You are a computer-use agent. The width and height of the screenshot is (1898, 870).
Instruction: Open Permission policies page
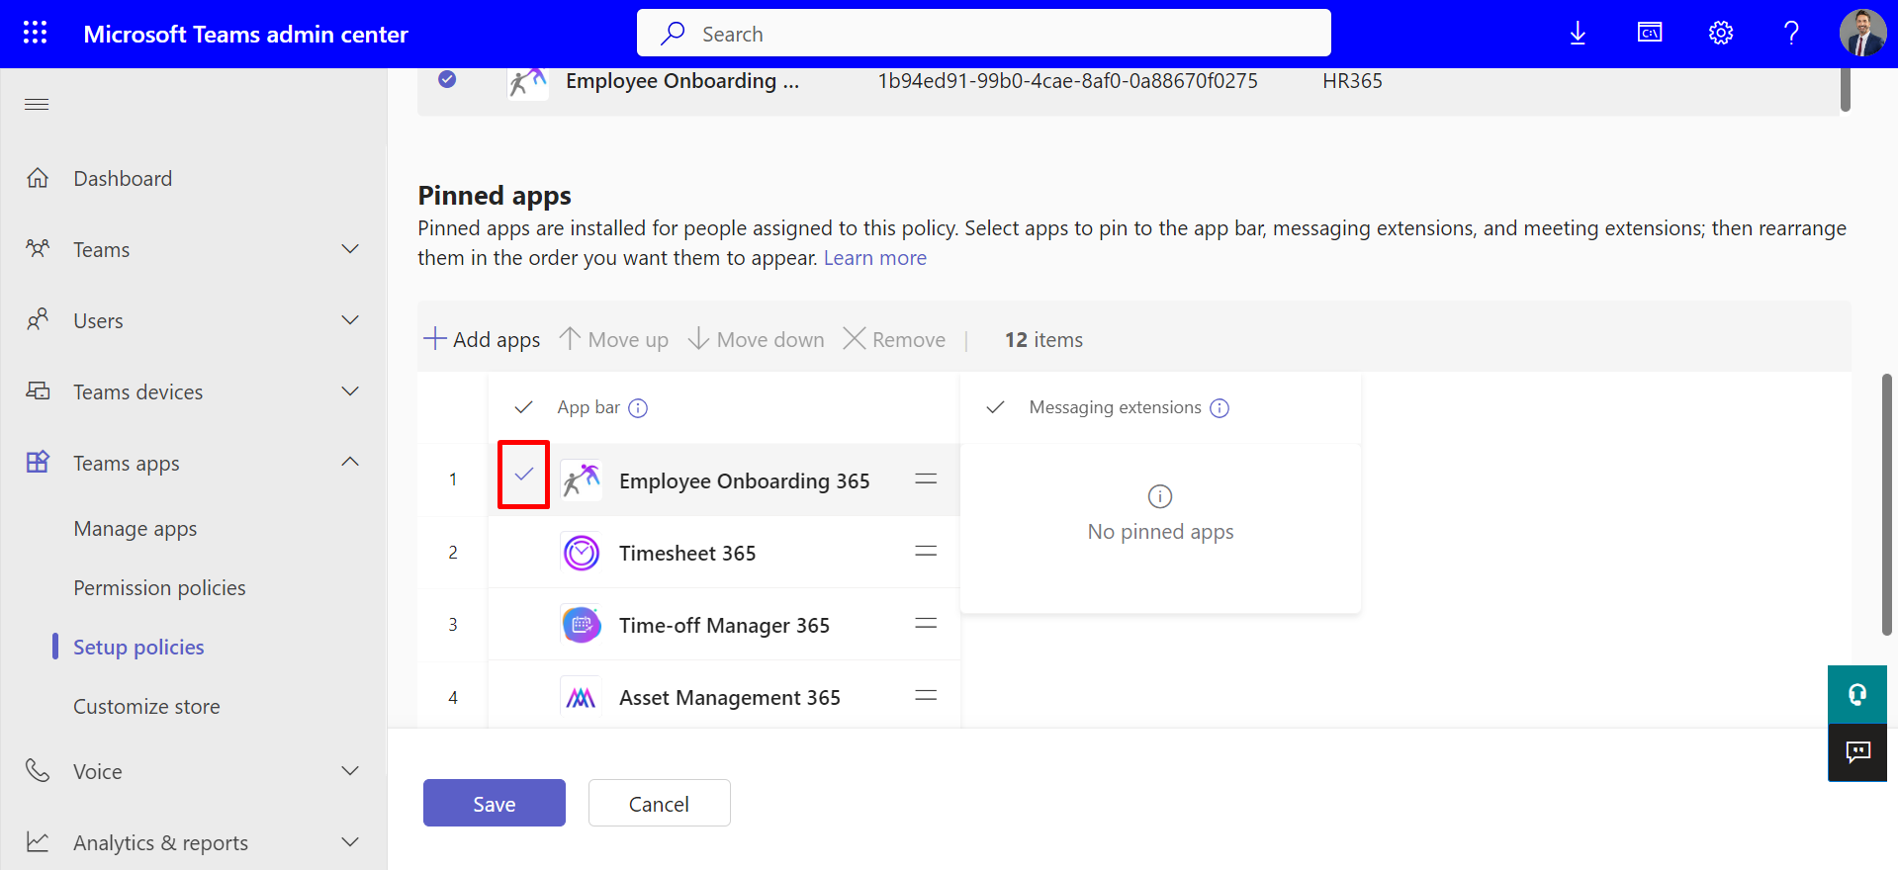(159, 588)
